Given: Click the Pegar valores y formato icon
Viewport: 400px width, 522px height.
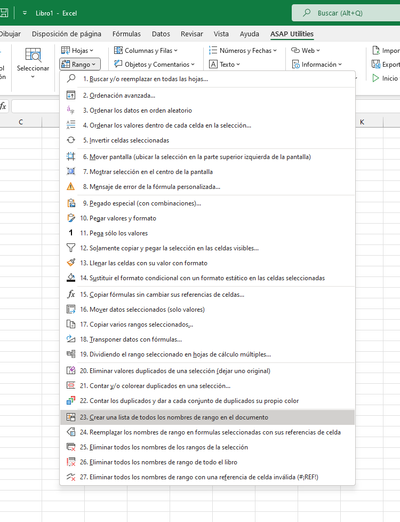Looking at the screenshot, I should [x=71, y=218].
